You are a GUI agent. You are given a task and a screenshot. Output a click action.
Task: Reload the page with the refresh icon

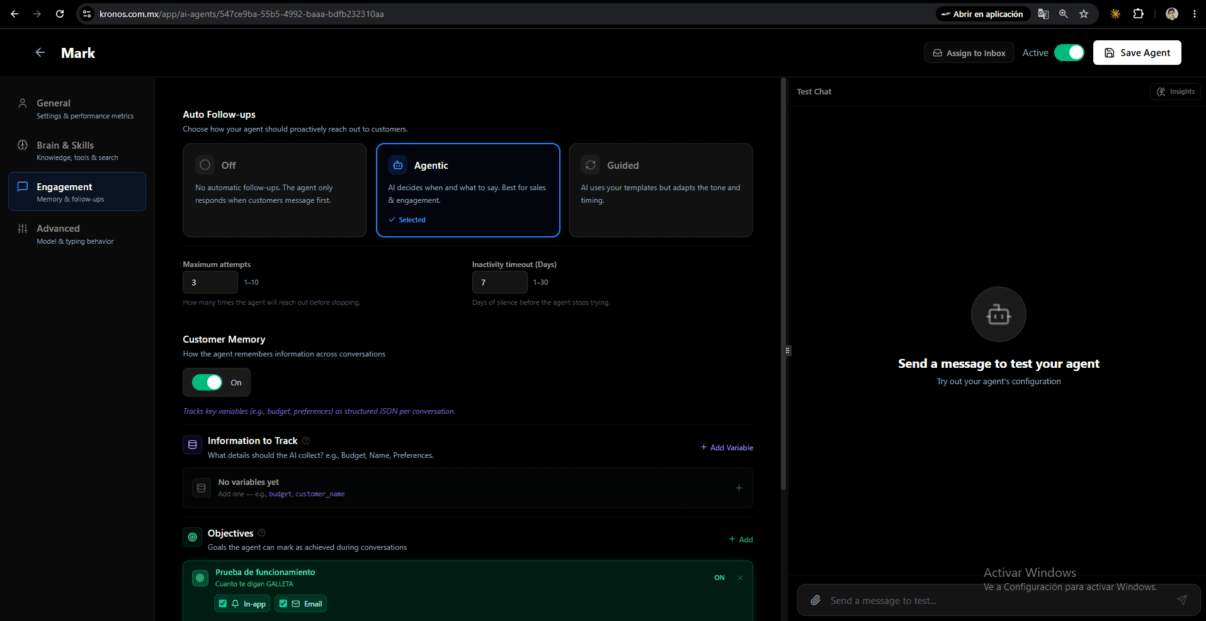click(60, 14)
